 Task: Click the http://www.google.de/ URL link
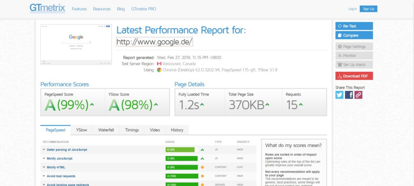pyautogui.click(x=154, y=42)
